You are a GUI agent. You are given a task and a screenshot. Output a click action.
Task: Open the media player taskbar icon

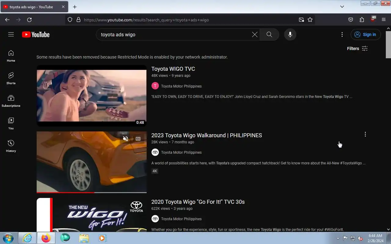point(102,238)
